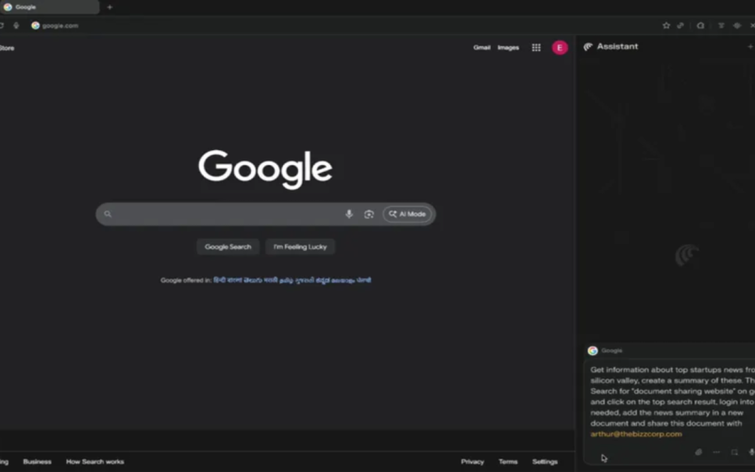Click inside the Google search box
This screenshot has height=472, width=755.
click(x=265, y=214)
